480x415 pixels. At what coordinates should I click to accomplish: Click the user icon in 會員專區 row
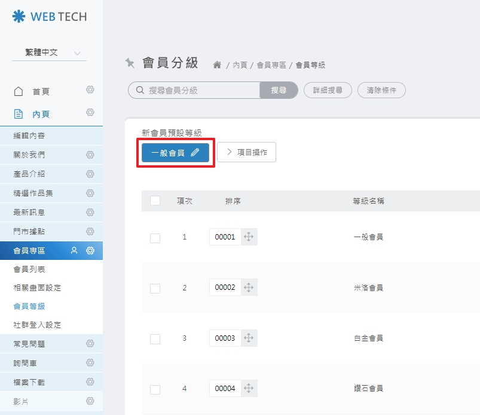click(x=74, y=251)
